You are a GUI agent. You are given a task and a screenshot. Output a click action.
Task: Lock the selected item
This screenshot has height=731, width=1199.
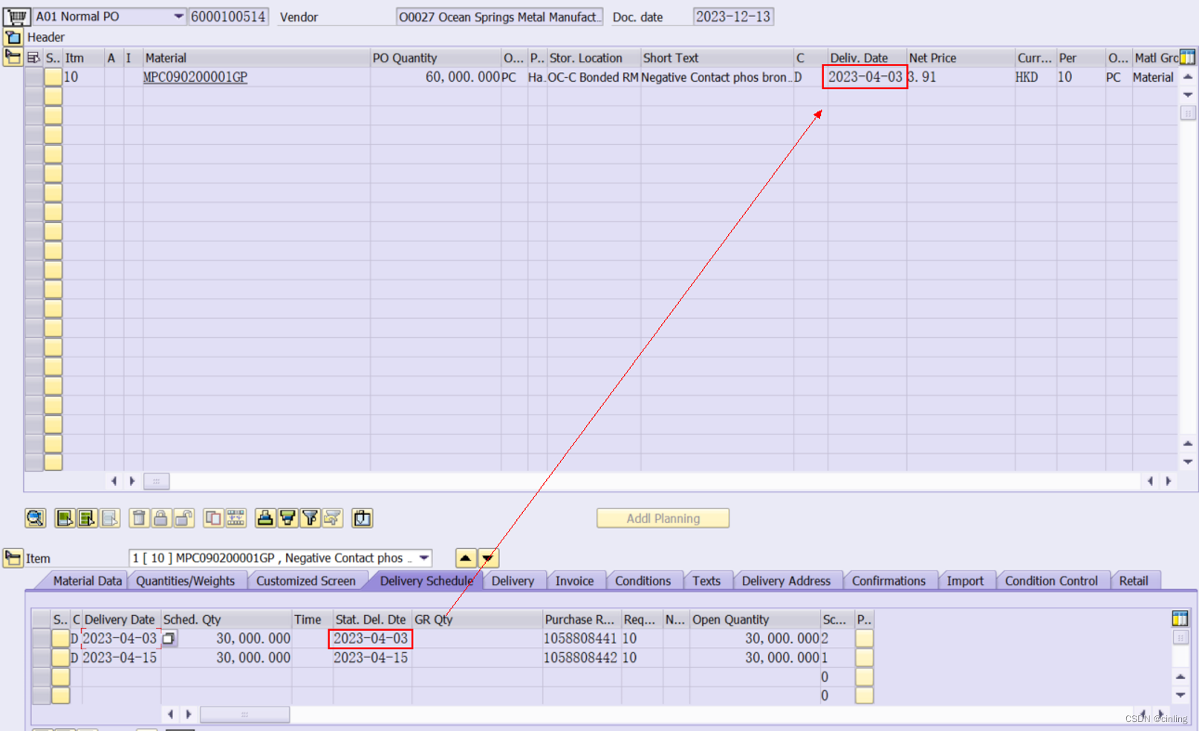click(161, 518)
